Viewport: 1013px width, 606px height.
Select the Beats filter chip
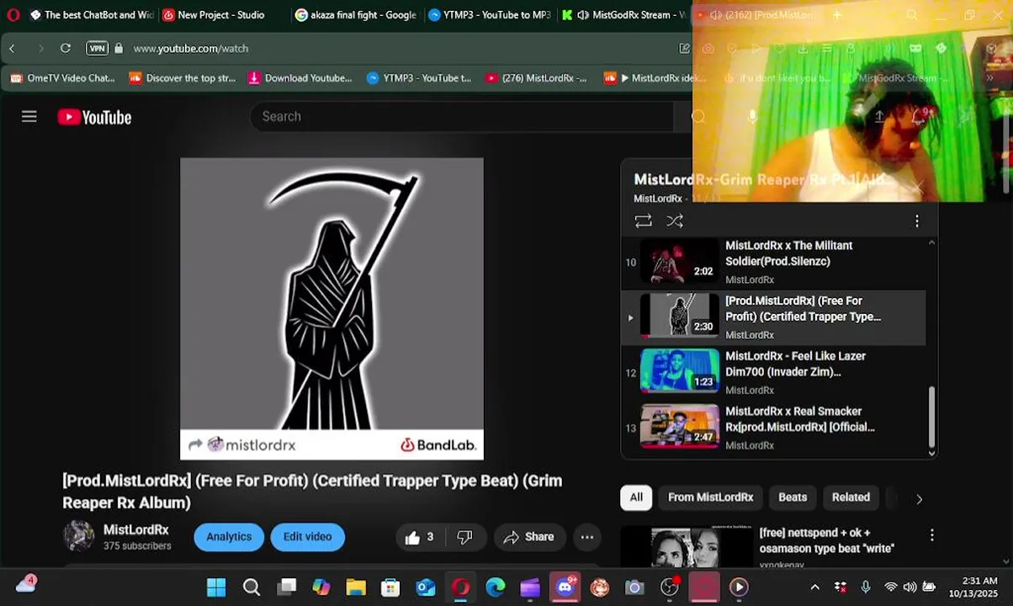[793, 497]
